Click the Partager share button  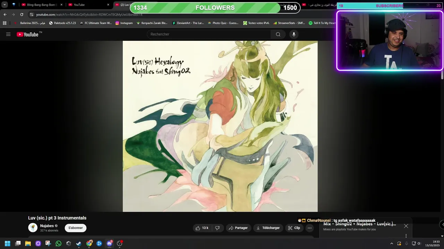pos(238,228)
